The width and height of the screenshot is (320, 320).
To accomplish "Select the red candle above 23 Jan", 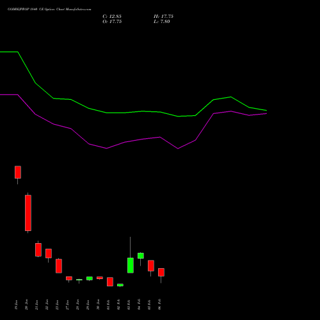I will pyautogui.click(x=59, y=266).
